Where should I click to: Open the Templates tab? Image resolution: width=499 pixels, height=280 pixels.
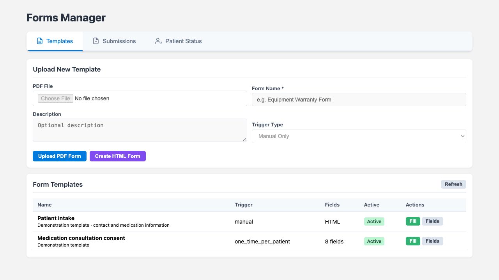pyautogui.click(x=55, y=41)
